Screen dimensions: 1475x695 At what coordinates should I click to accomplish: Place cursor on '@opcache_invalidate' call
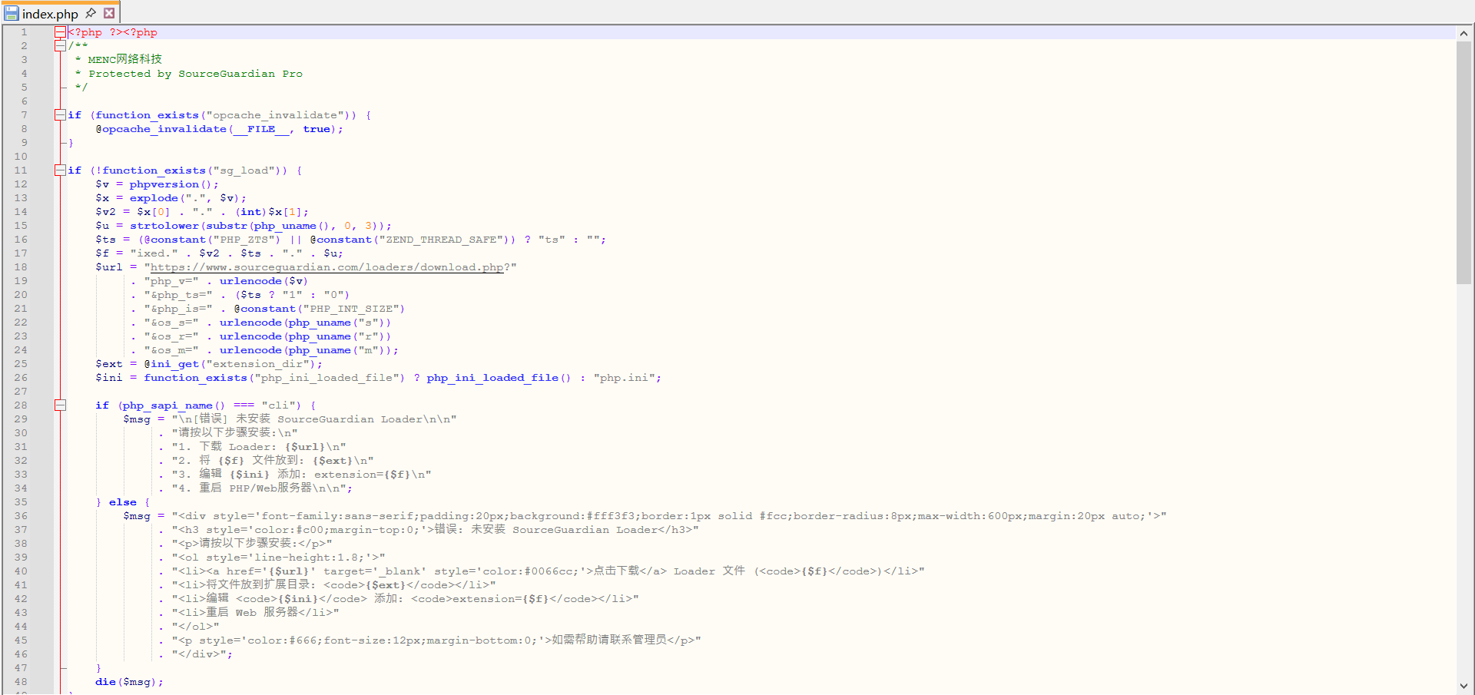pyautogui.click(x=161, y=129)
